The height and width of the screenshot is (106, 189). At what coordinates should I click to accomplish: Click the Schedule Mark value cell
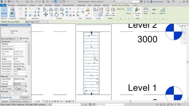[19, 49]
